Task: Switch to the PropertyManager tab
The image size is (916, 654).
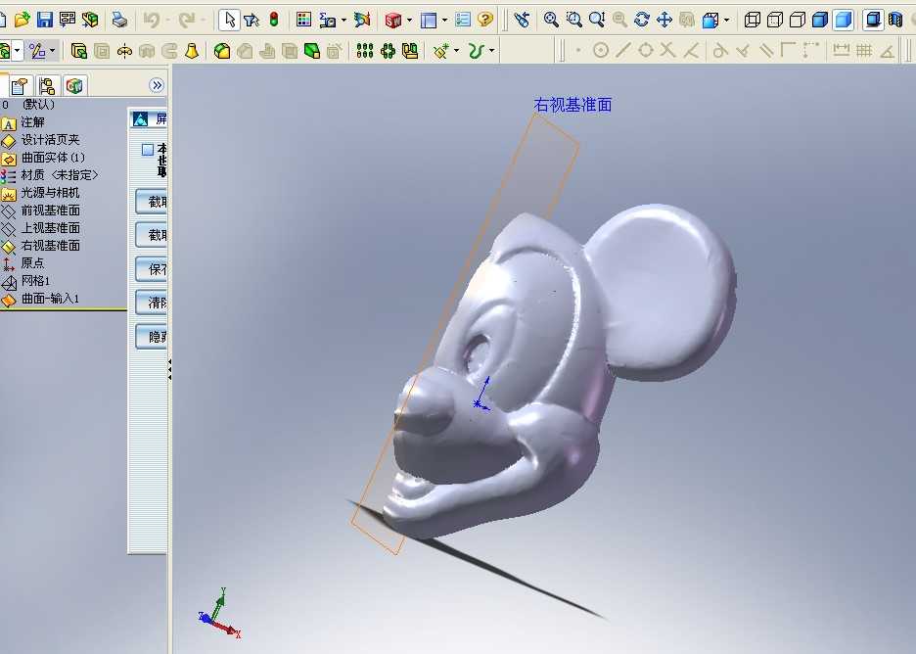Action: [x=20, y=86]
